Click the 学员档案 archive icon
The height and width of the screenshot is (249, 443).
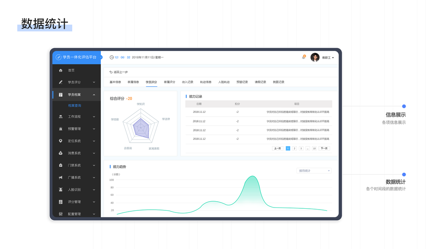coord(61,95)
